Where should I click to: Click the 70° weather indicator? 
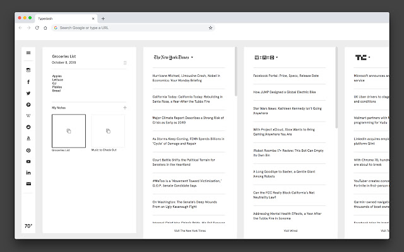click(28, 226)
